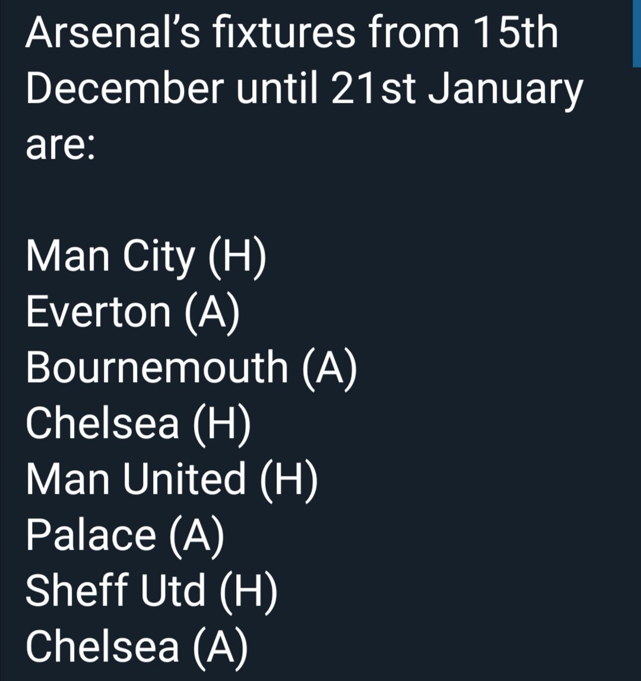Tap the blue bar at top right edge
Screen dimensions: 641x681
pyautogui.click(x=637, y=33)
